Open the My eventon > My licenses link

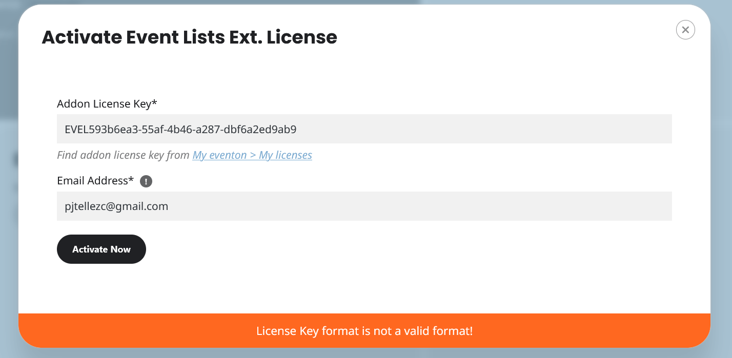[252, 155]
